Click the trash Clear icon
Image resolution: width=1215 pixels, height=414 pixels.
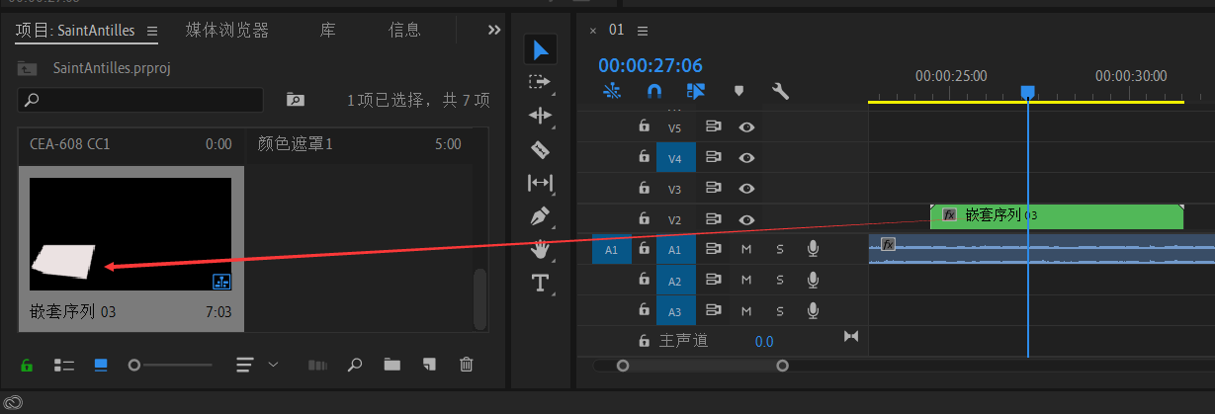(467, 365)
